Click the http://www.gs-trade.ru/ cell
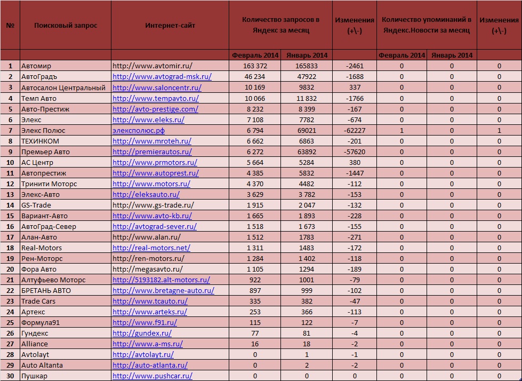Screen dimensions: 522x381 point(170,205)
